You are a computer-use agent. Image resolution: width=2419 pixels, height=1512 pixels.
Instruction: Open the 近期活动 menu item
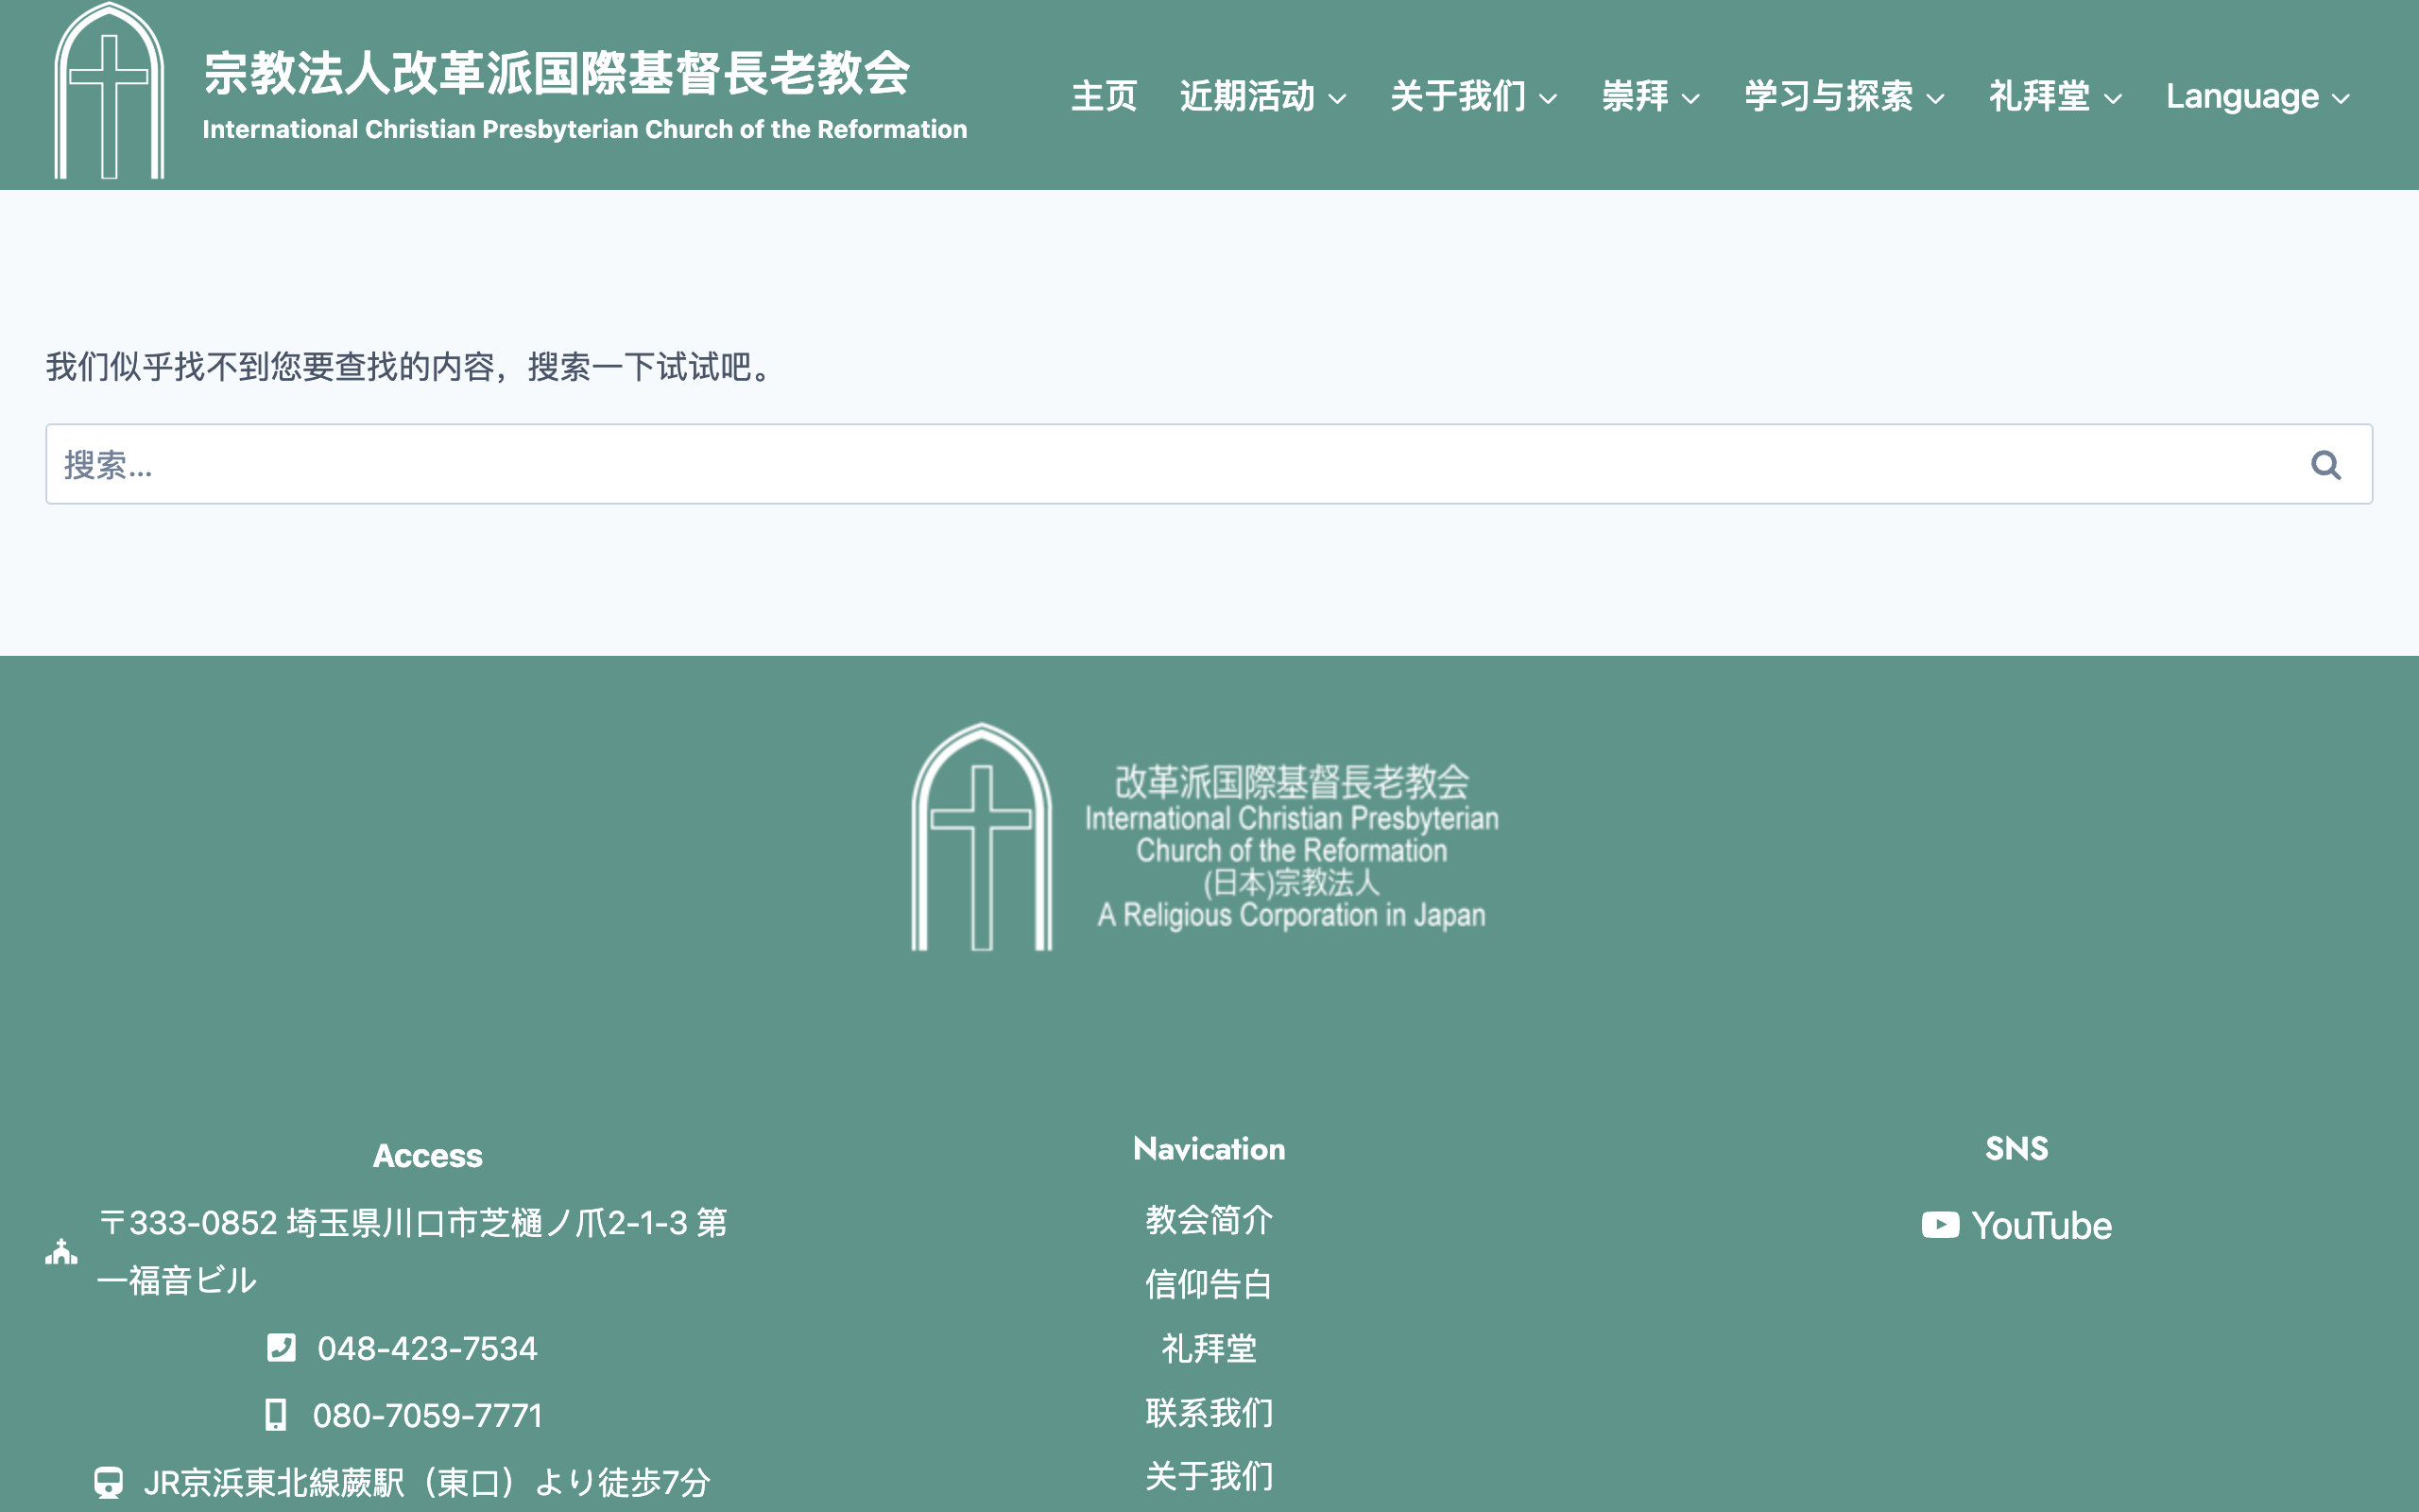[1246, 96]
